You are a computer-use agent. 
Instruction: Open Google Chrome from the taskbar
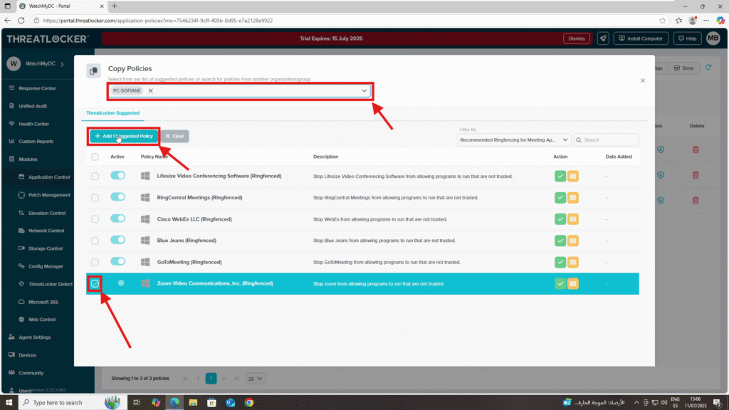coord(249,403)
